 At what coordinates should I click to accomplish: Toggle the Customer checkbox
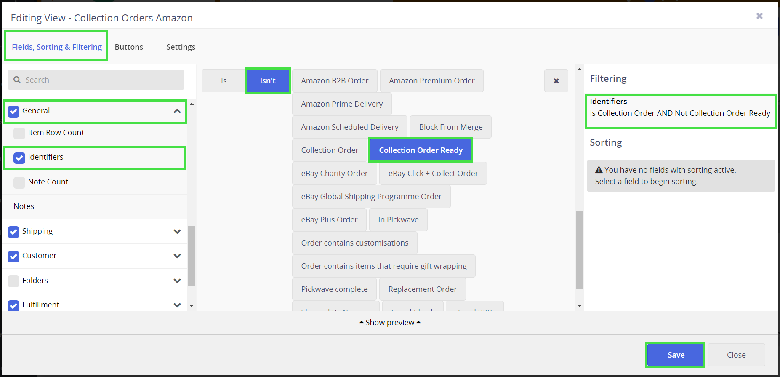click(x=13, y=256)
